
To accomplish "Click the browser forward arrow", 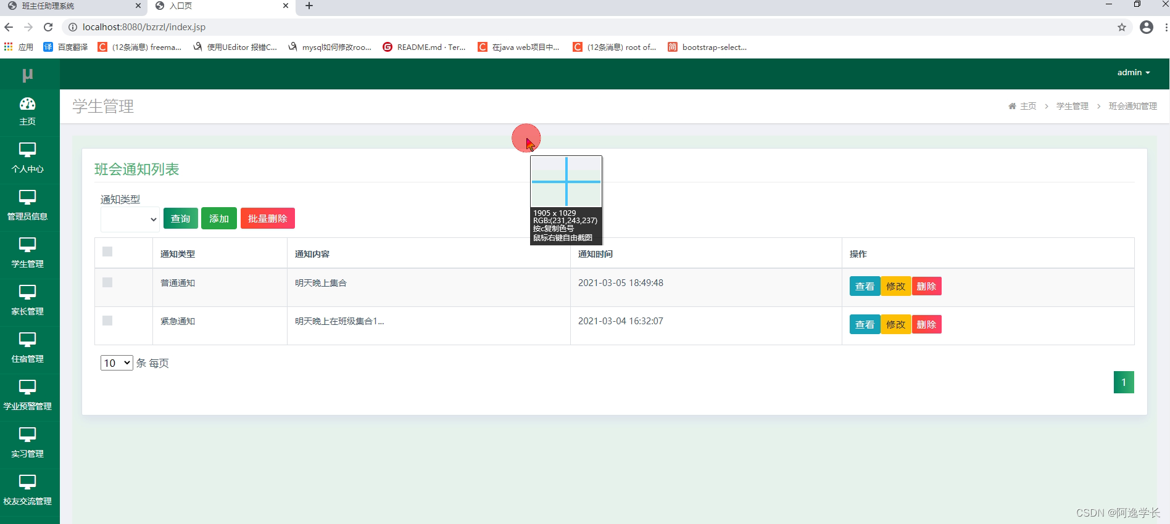I will click(28, 27).
